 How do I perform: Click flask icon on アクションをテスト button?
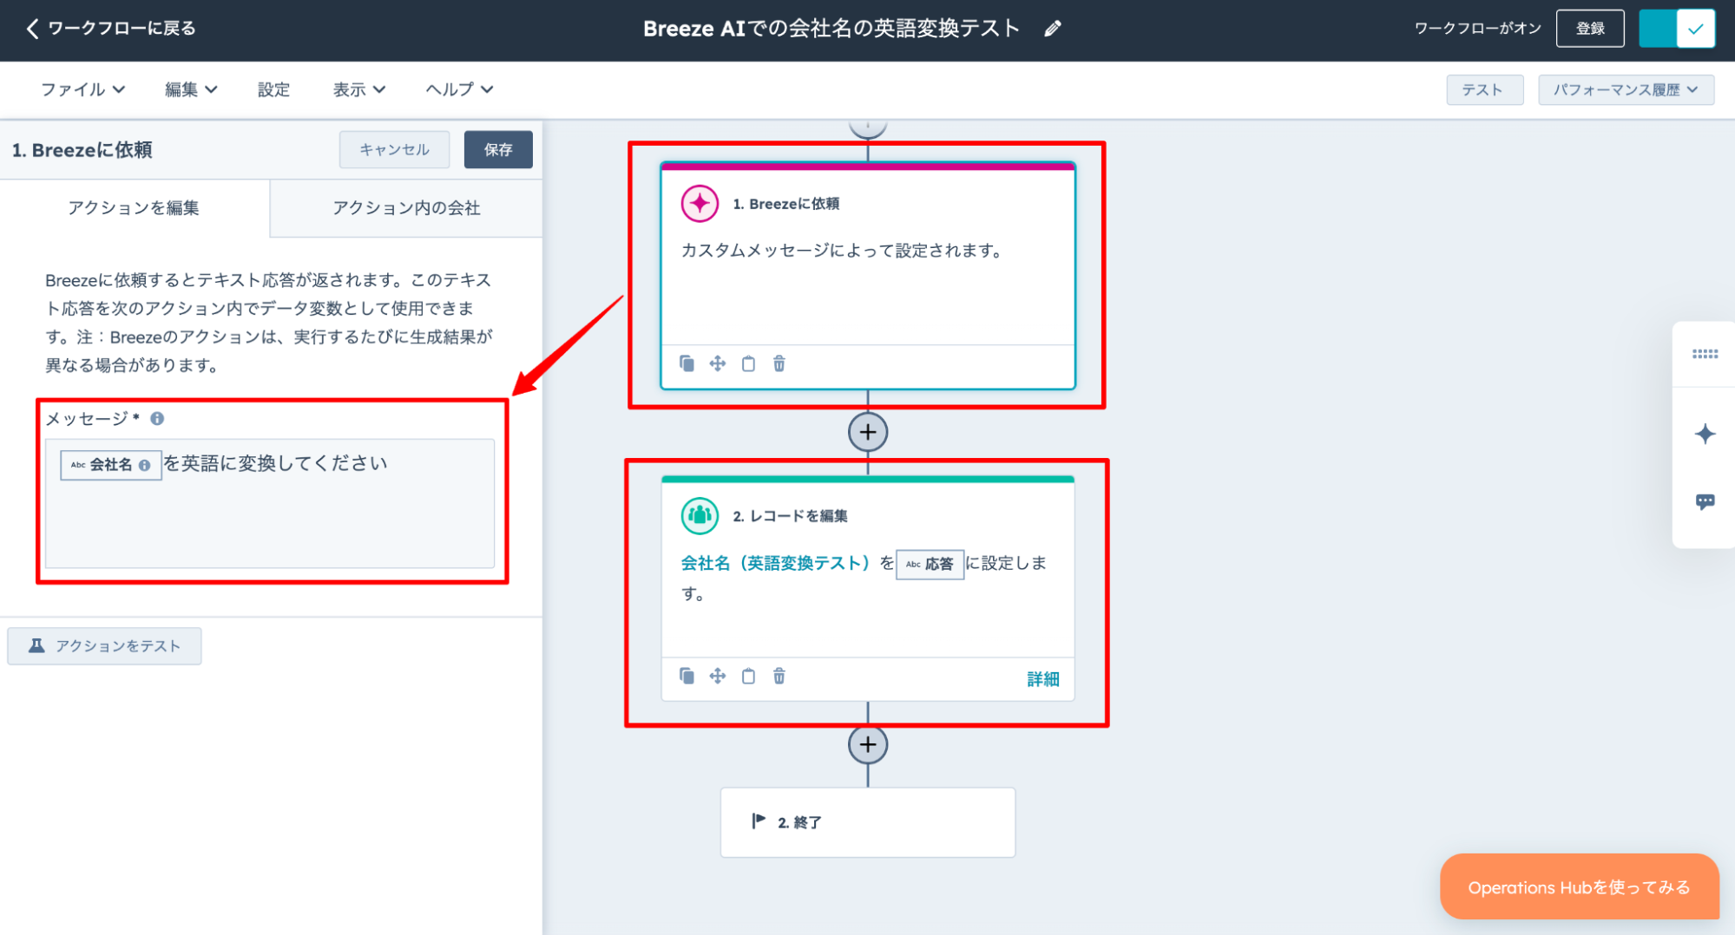(x=36, y=645)
